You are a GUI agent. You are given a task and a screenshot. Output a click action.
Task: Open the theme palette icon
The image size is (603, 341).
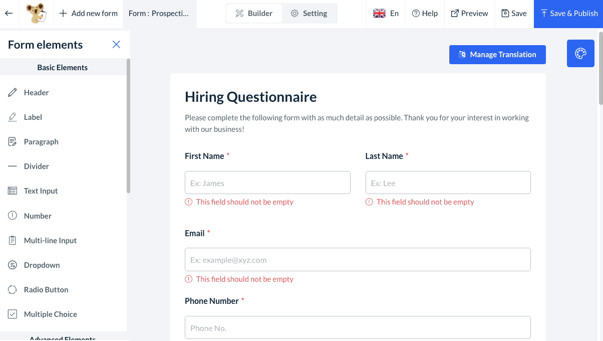pos(580,54)
